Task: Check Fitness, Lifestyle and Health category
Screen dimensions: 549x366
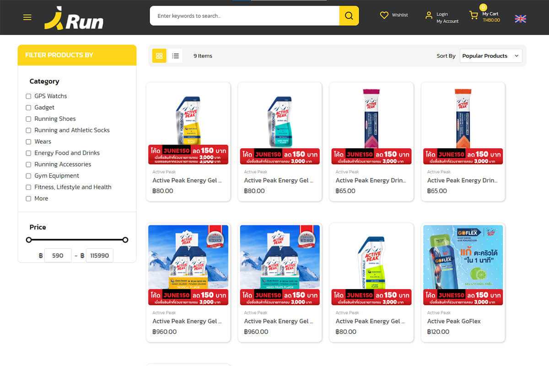Action: (28, 187)
